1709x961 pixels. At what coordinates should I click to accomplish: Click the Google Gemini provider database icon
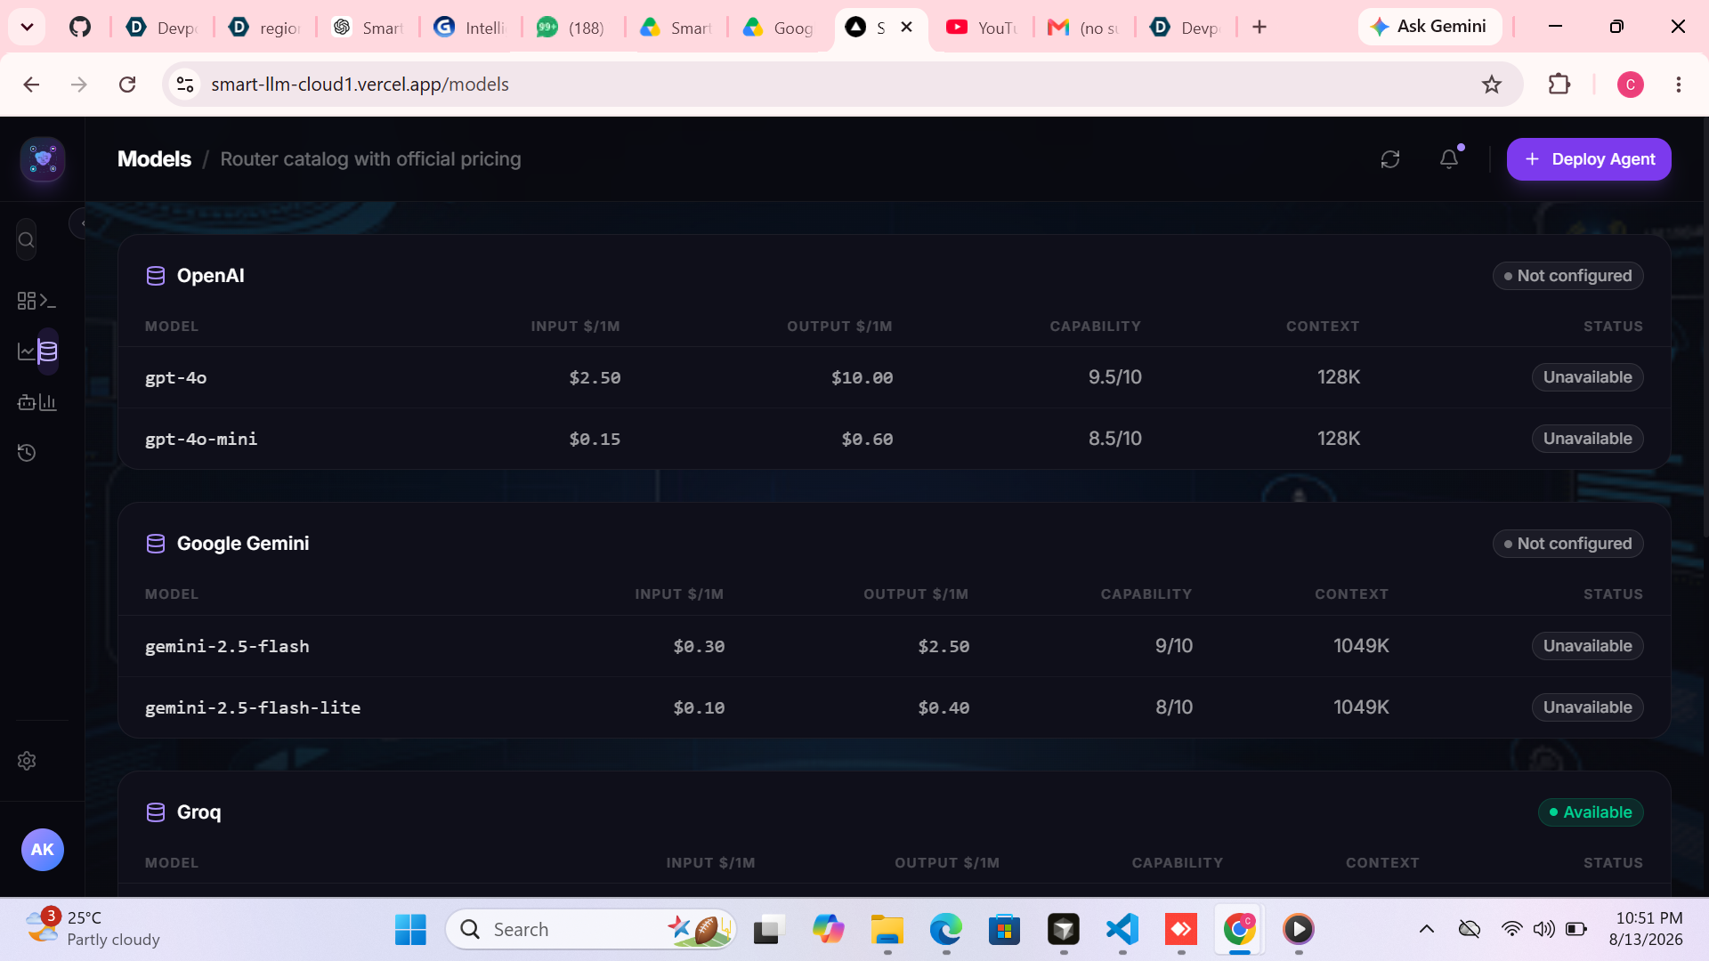coord(156,544)
